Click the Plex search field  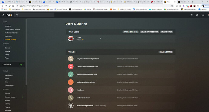(34, 15)
